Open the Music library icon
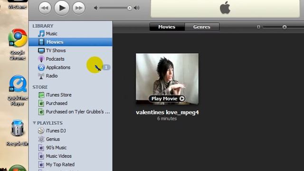 click(x=41, y=34)
